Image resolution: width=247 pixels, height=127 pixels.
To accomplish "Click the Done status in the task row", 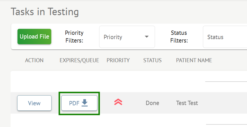I will pyautogui.click(x=152, y=103).
